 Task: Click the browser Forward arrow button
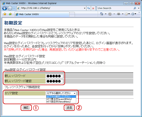[x=10, y=8]
